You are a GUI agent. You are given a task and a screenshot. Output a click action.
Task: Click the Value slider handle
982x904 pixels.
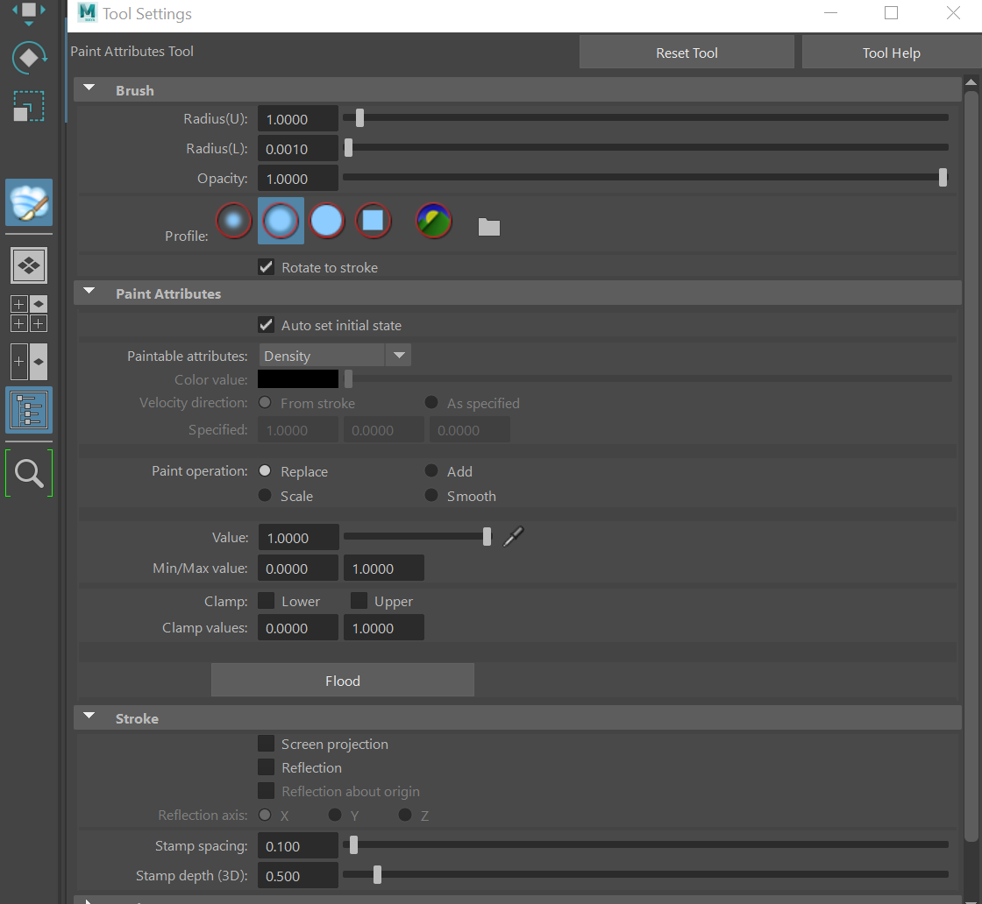click(x=487, y=537)
